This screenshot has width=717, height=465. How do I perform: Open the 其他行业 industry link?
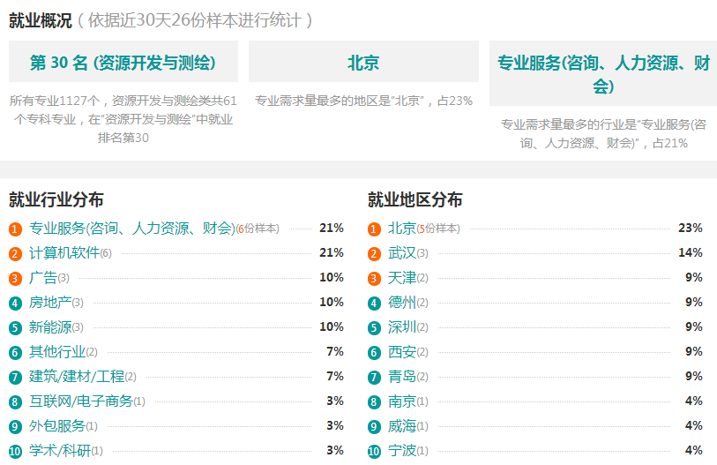[x=57, y=351]
